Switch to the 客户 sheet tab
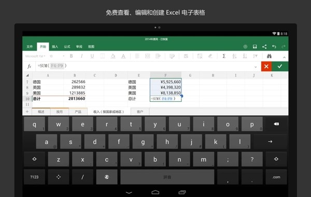The image size is (311, 197). [x=140, y=112]
